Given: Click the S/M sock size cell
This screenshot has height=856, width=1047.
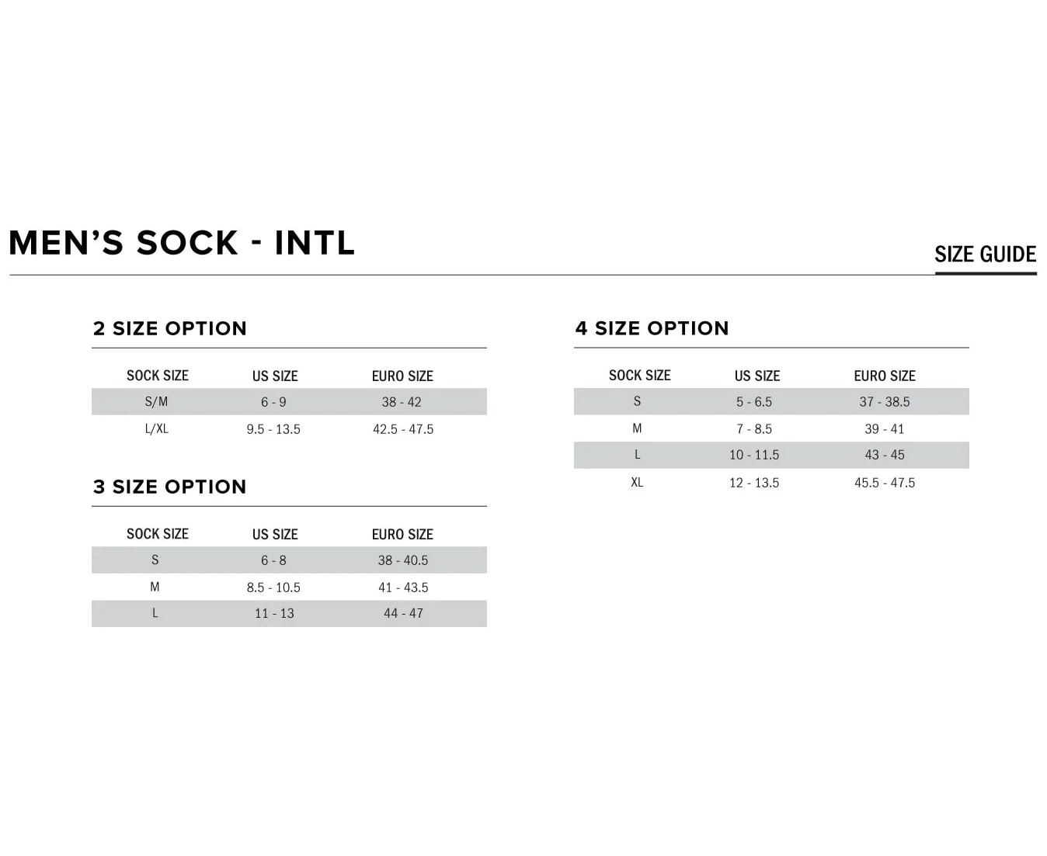Looking at the screenshot, I should point(156,402).
